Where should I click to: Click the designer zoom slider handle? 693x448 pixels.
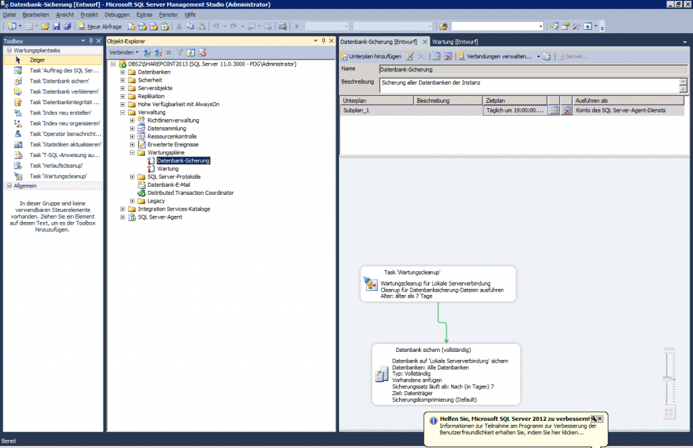click(x=669, y=379)
